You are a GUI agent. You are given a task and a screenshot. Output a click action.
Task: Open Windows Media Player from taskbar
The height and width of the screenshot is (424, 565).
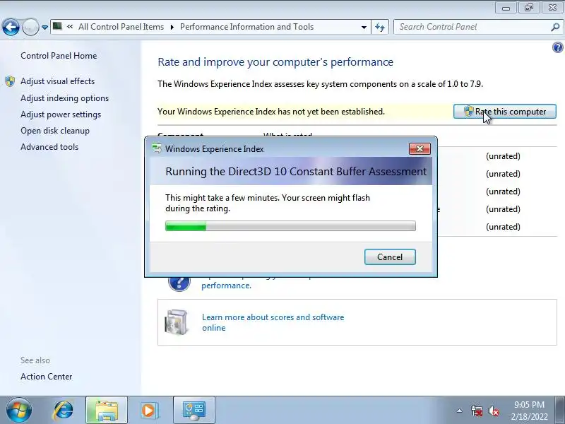148,411
